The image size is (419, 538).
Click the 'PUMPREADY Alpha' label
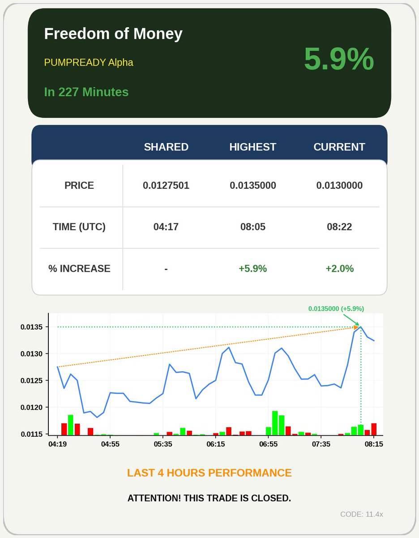[89, 62]
